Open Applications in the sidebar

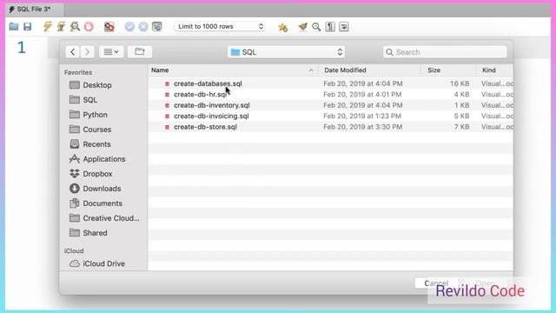click(97, 159)
